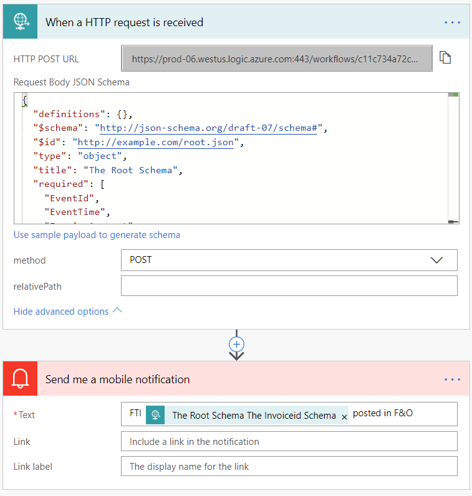Click the red notification bell icon
The image size is (472, 496).
(x=20, y=378)
